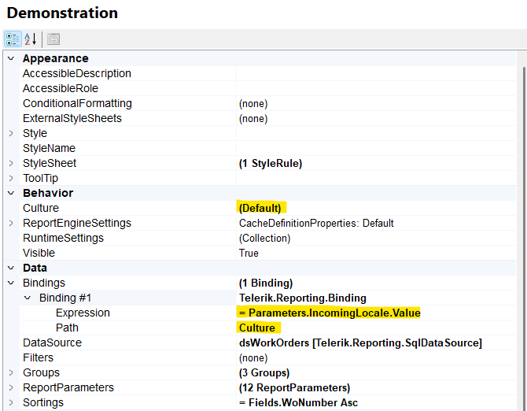Sort properties alphabetically with A-Z icon
Screen dimensions: 527x411
pos(31,39)
